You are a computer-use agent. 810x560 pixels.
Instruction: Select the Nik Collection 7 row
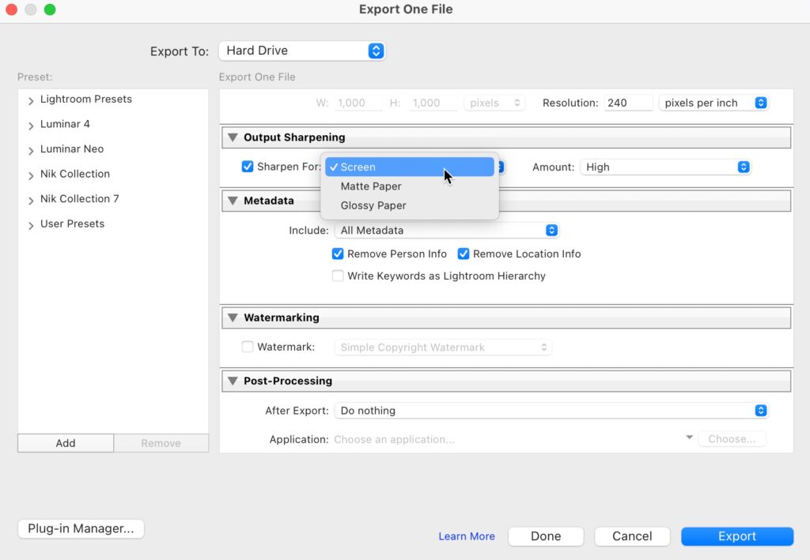[x=113, y=199]
